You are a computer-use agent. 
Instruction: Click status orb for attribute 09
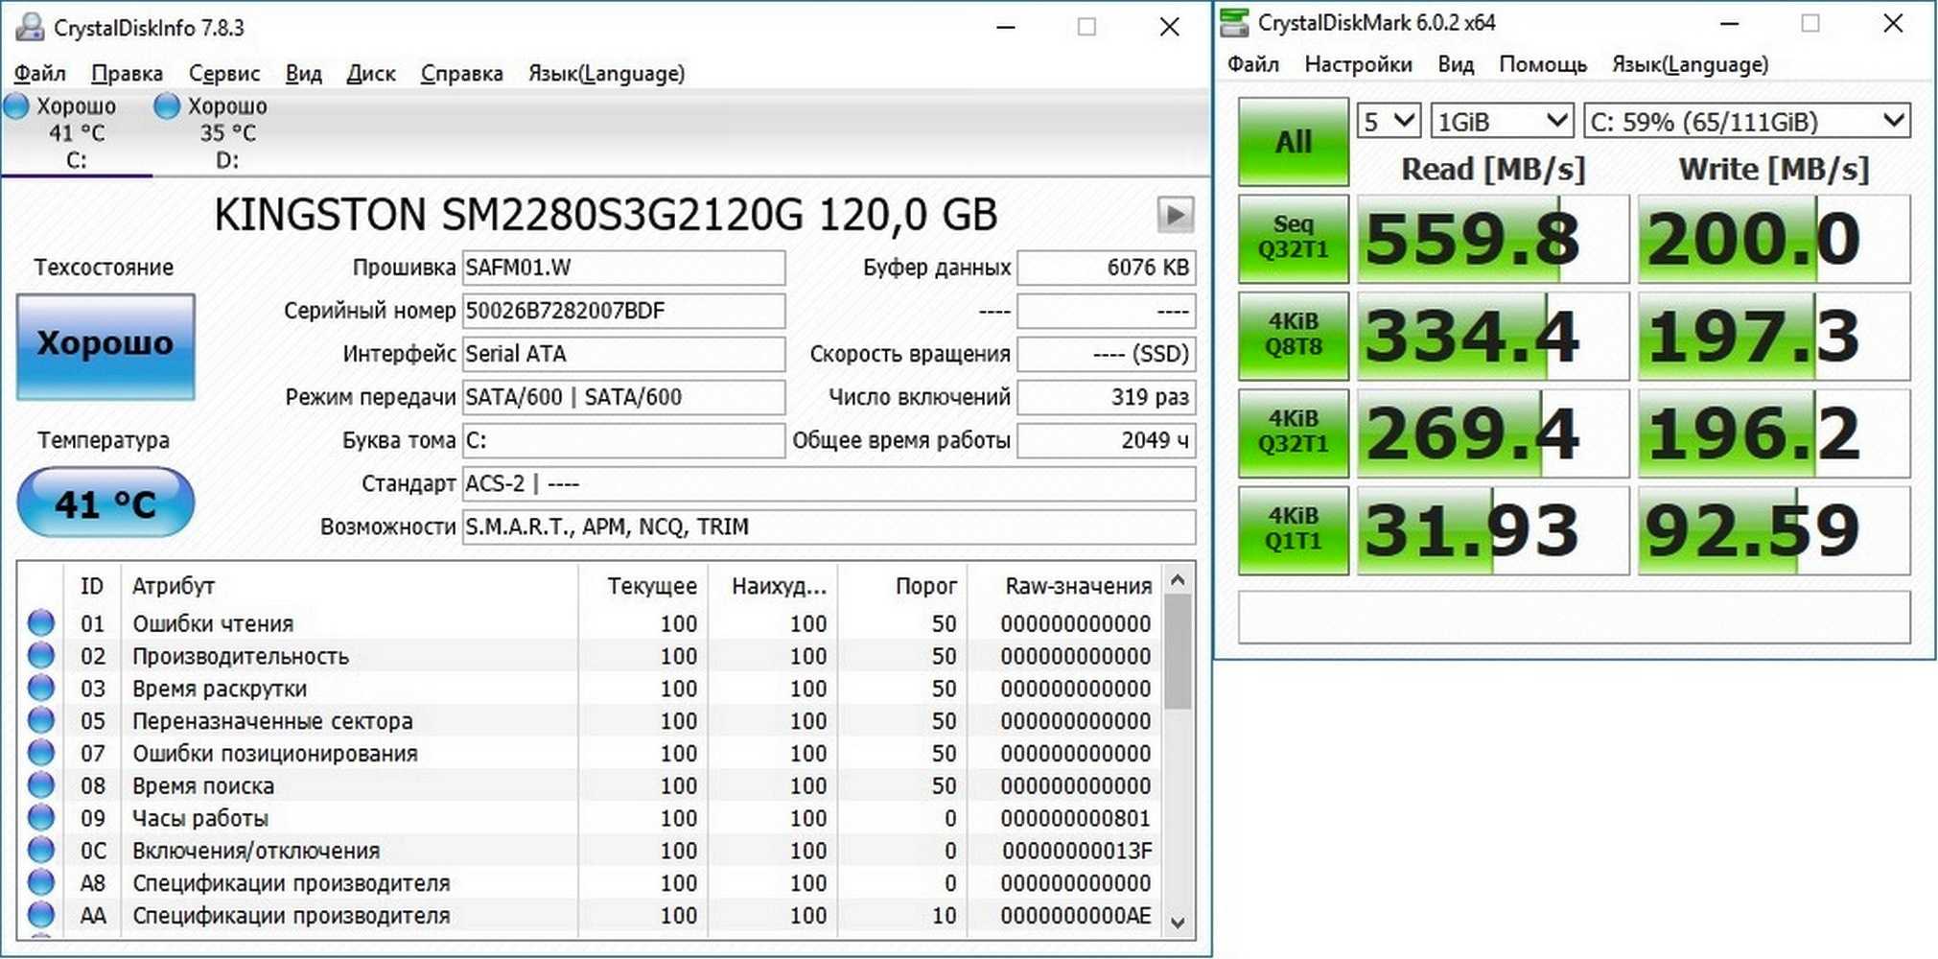click(x=41, y=818)
